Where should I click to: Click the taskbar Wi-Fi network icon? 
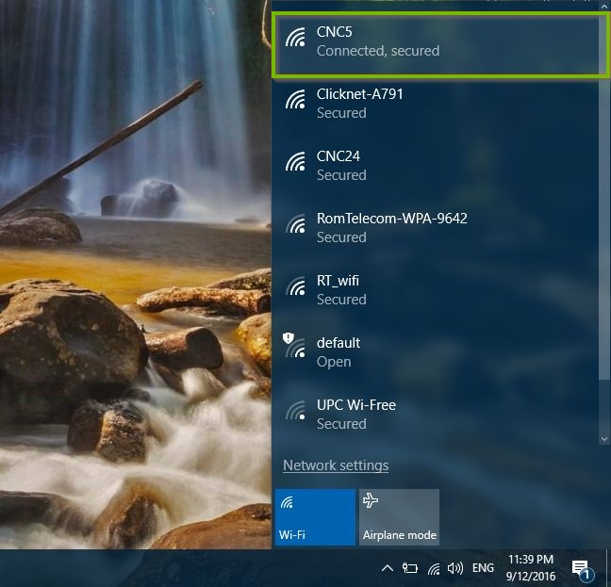tap(434, 569)
